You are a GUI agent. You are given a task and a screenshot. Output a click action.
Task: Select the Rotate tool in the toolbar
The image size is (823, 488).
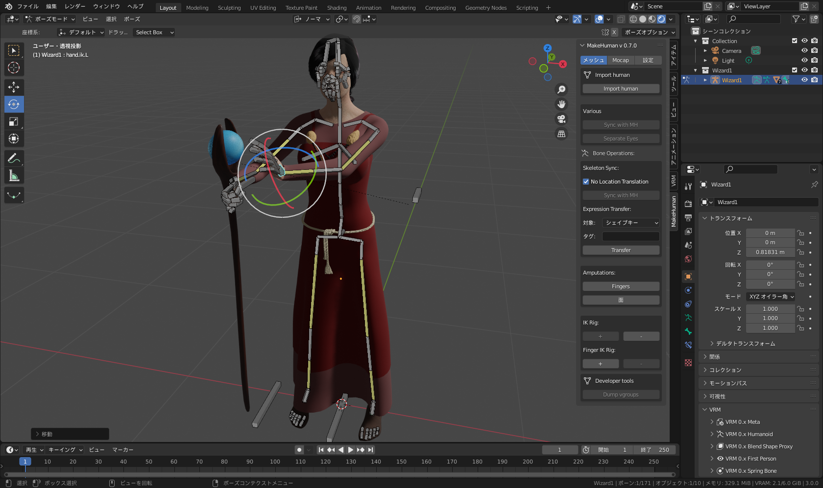point(14,104)
